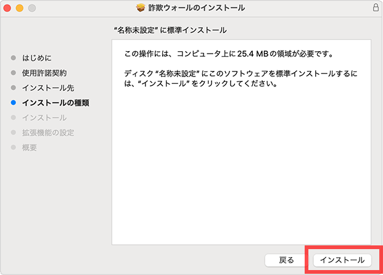Click the current インストールの種類 step
Screen dimensions: 383x275
click(x=56, y=103)
